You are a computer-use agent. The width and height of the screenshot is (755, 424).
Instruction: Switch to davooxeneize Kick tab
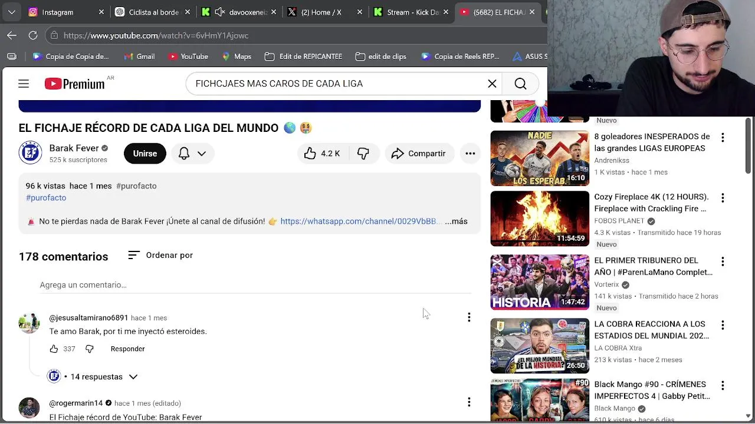(239, 12)
